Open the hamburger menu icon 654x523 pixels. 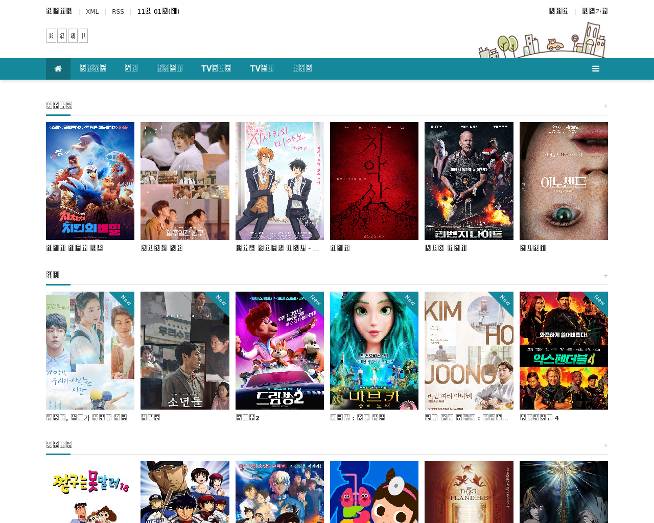click(596, 69)
